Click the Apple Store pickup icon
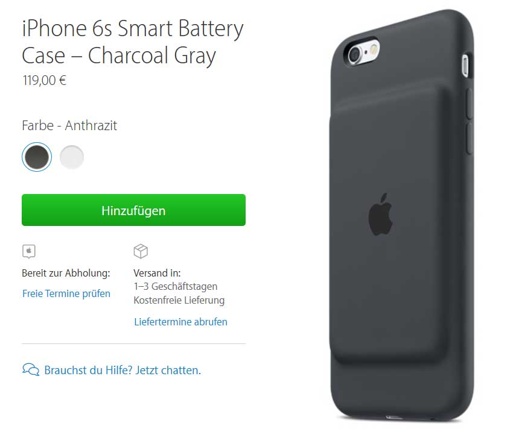Viewport: 513px width, 432px height. 29,251
